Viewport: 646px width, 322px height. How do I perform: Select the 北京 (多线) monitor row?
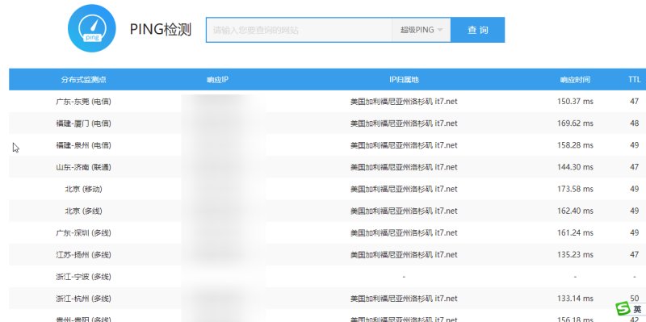[x=328, y=211]
